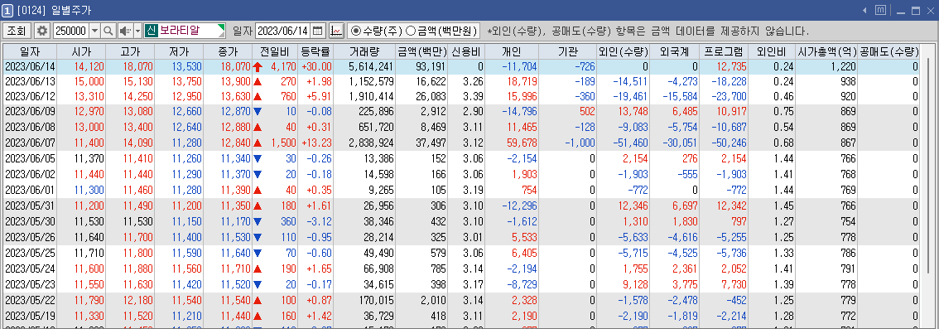Click the number 1 window badge icon
The width and height of the screenshot is (939, 329).
pos(7,10)
